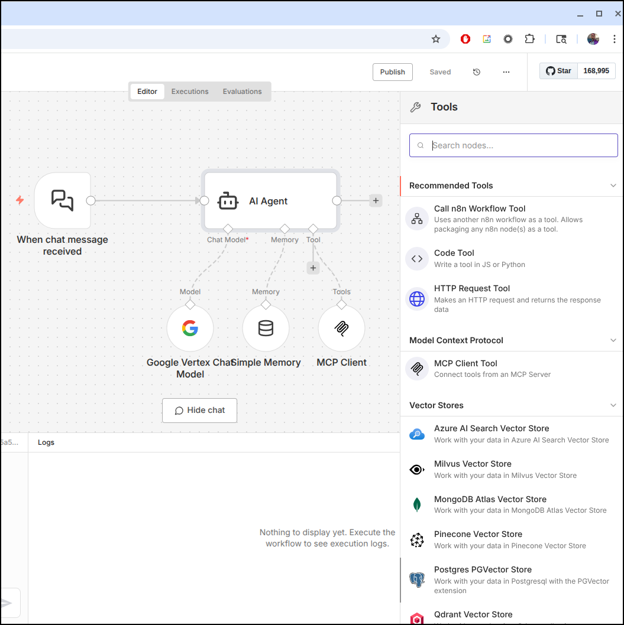Switch to the Evaluations tab
The height and width of the screenshot is (625, 624).
coord(242,92)
